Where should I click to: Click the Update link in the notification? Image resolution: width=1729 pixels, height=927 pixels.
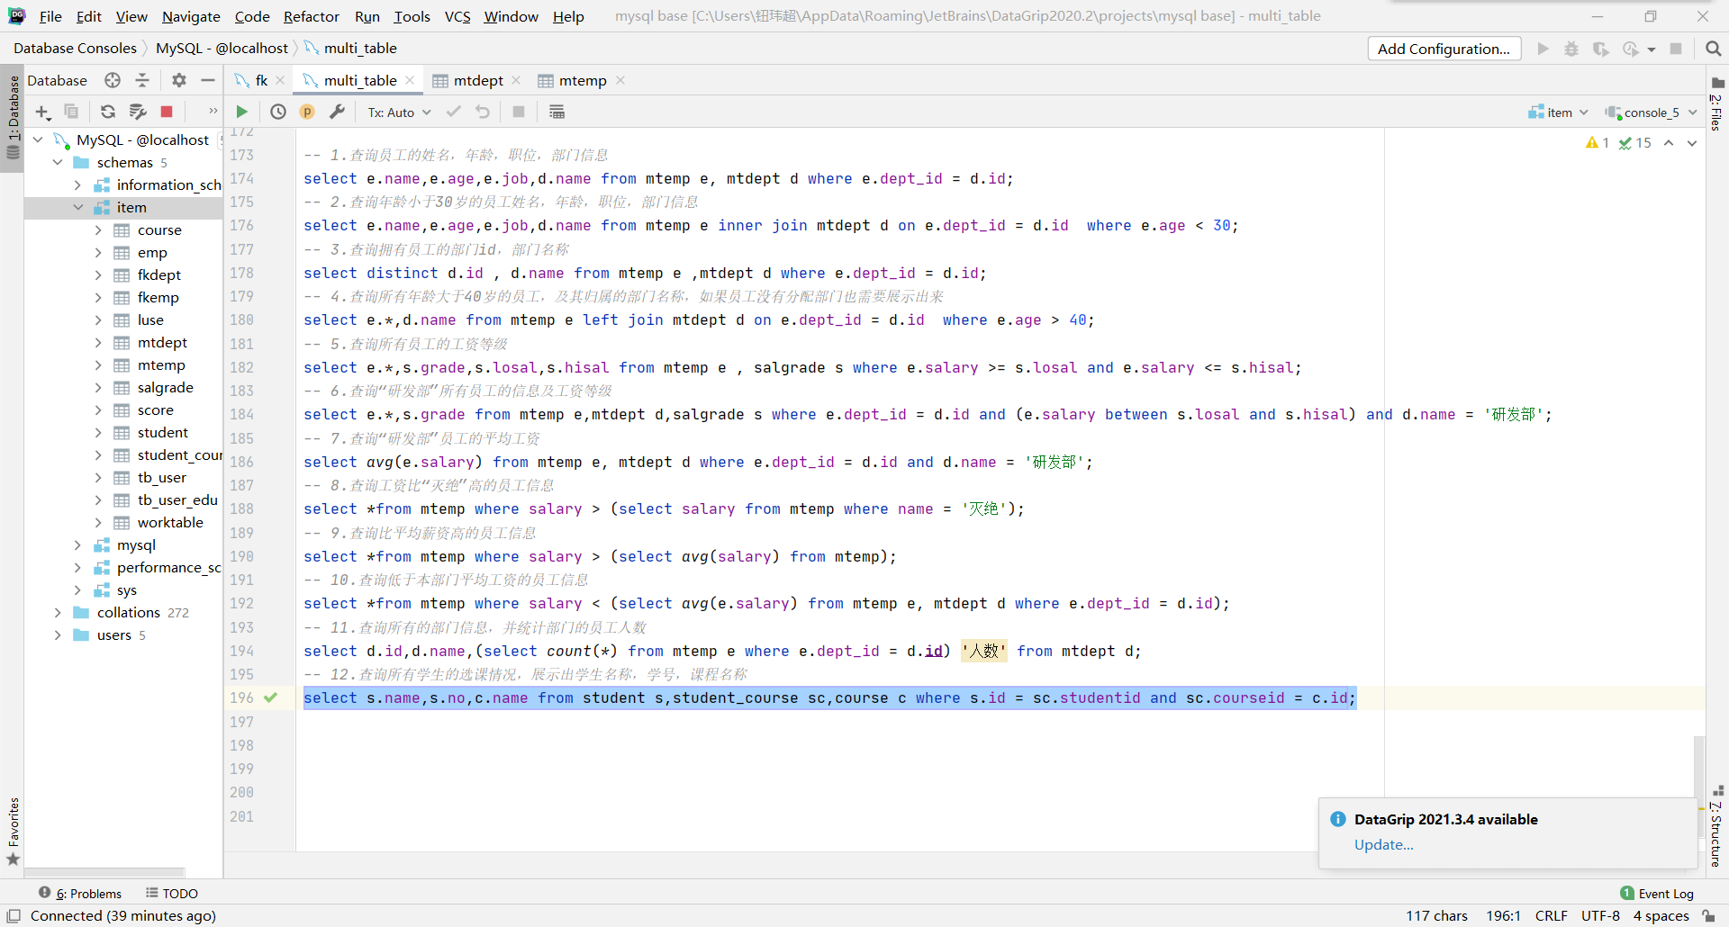(1383, 844)
